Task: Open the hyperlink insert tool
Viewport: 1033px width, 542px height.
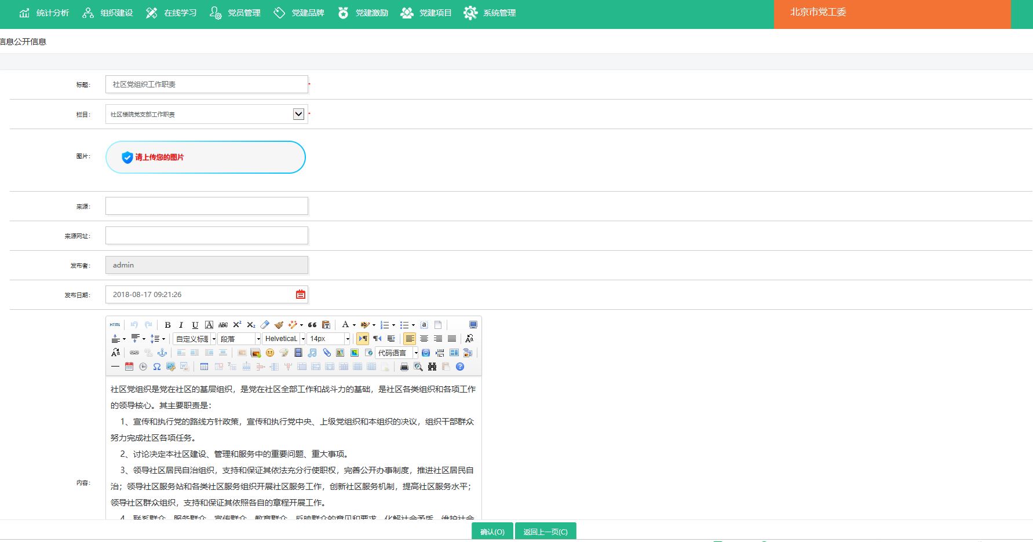Action: (x=134, y=353)
